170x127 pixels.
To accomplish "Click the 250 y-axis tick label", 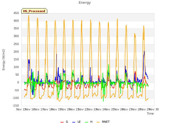I will point(16,44).
